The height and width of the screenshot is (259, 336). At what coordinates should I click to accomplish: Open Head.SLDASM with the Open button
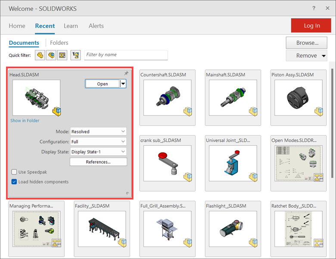103,84
